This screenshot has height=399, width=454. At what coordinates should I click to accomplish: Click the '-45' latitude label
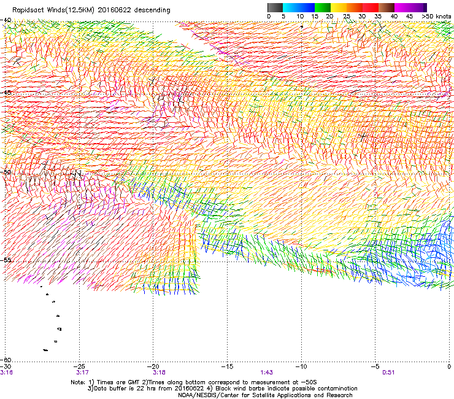point(6,93)
